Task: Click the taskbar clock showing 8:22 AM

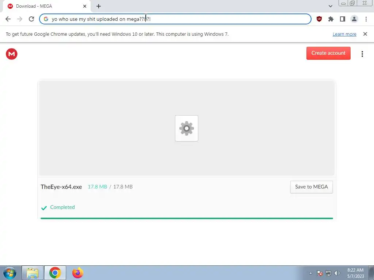Action: click(355, 273)
